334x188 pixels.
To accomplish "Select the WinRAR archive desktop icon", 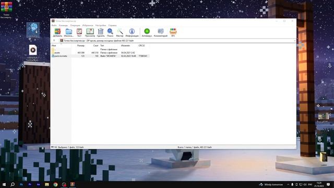I will (7, 9).
